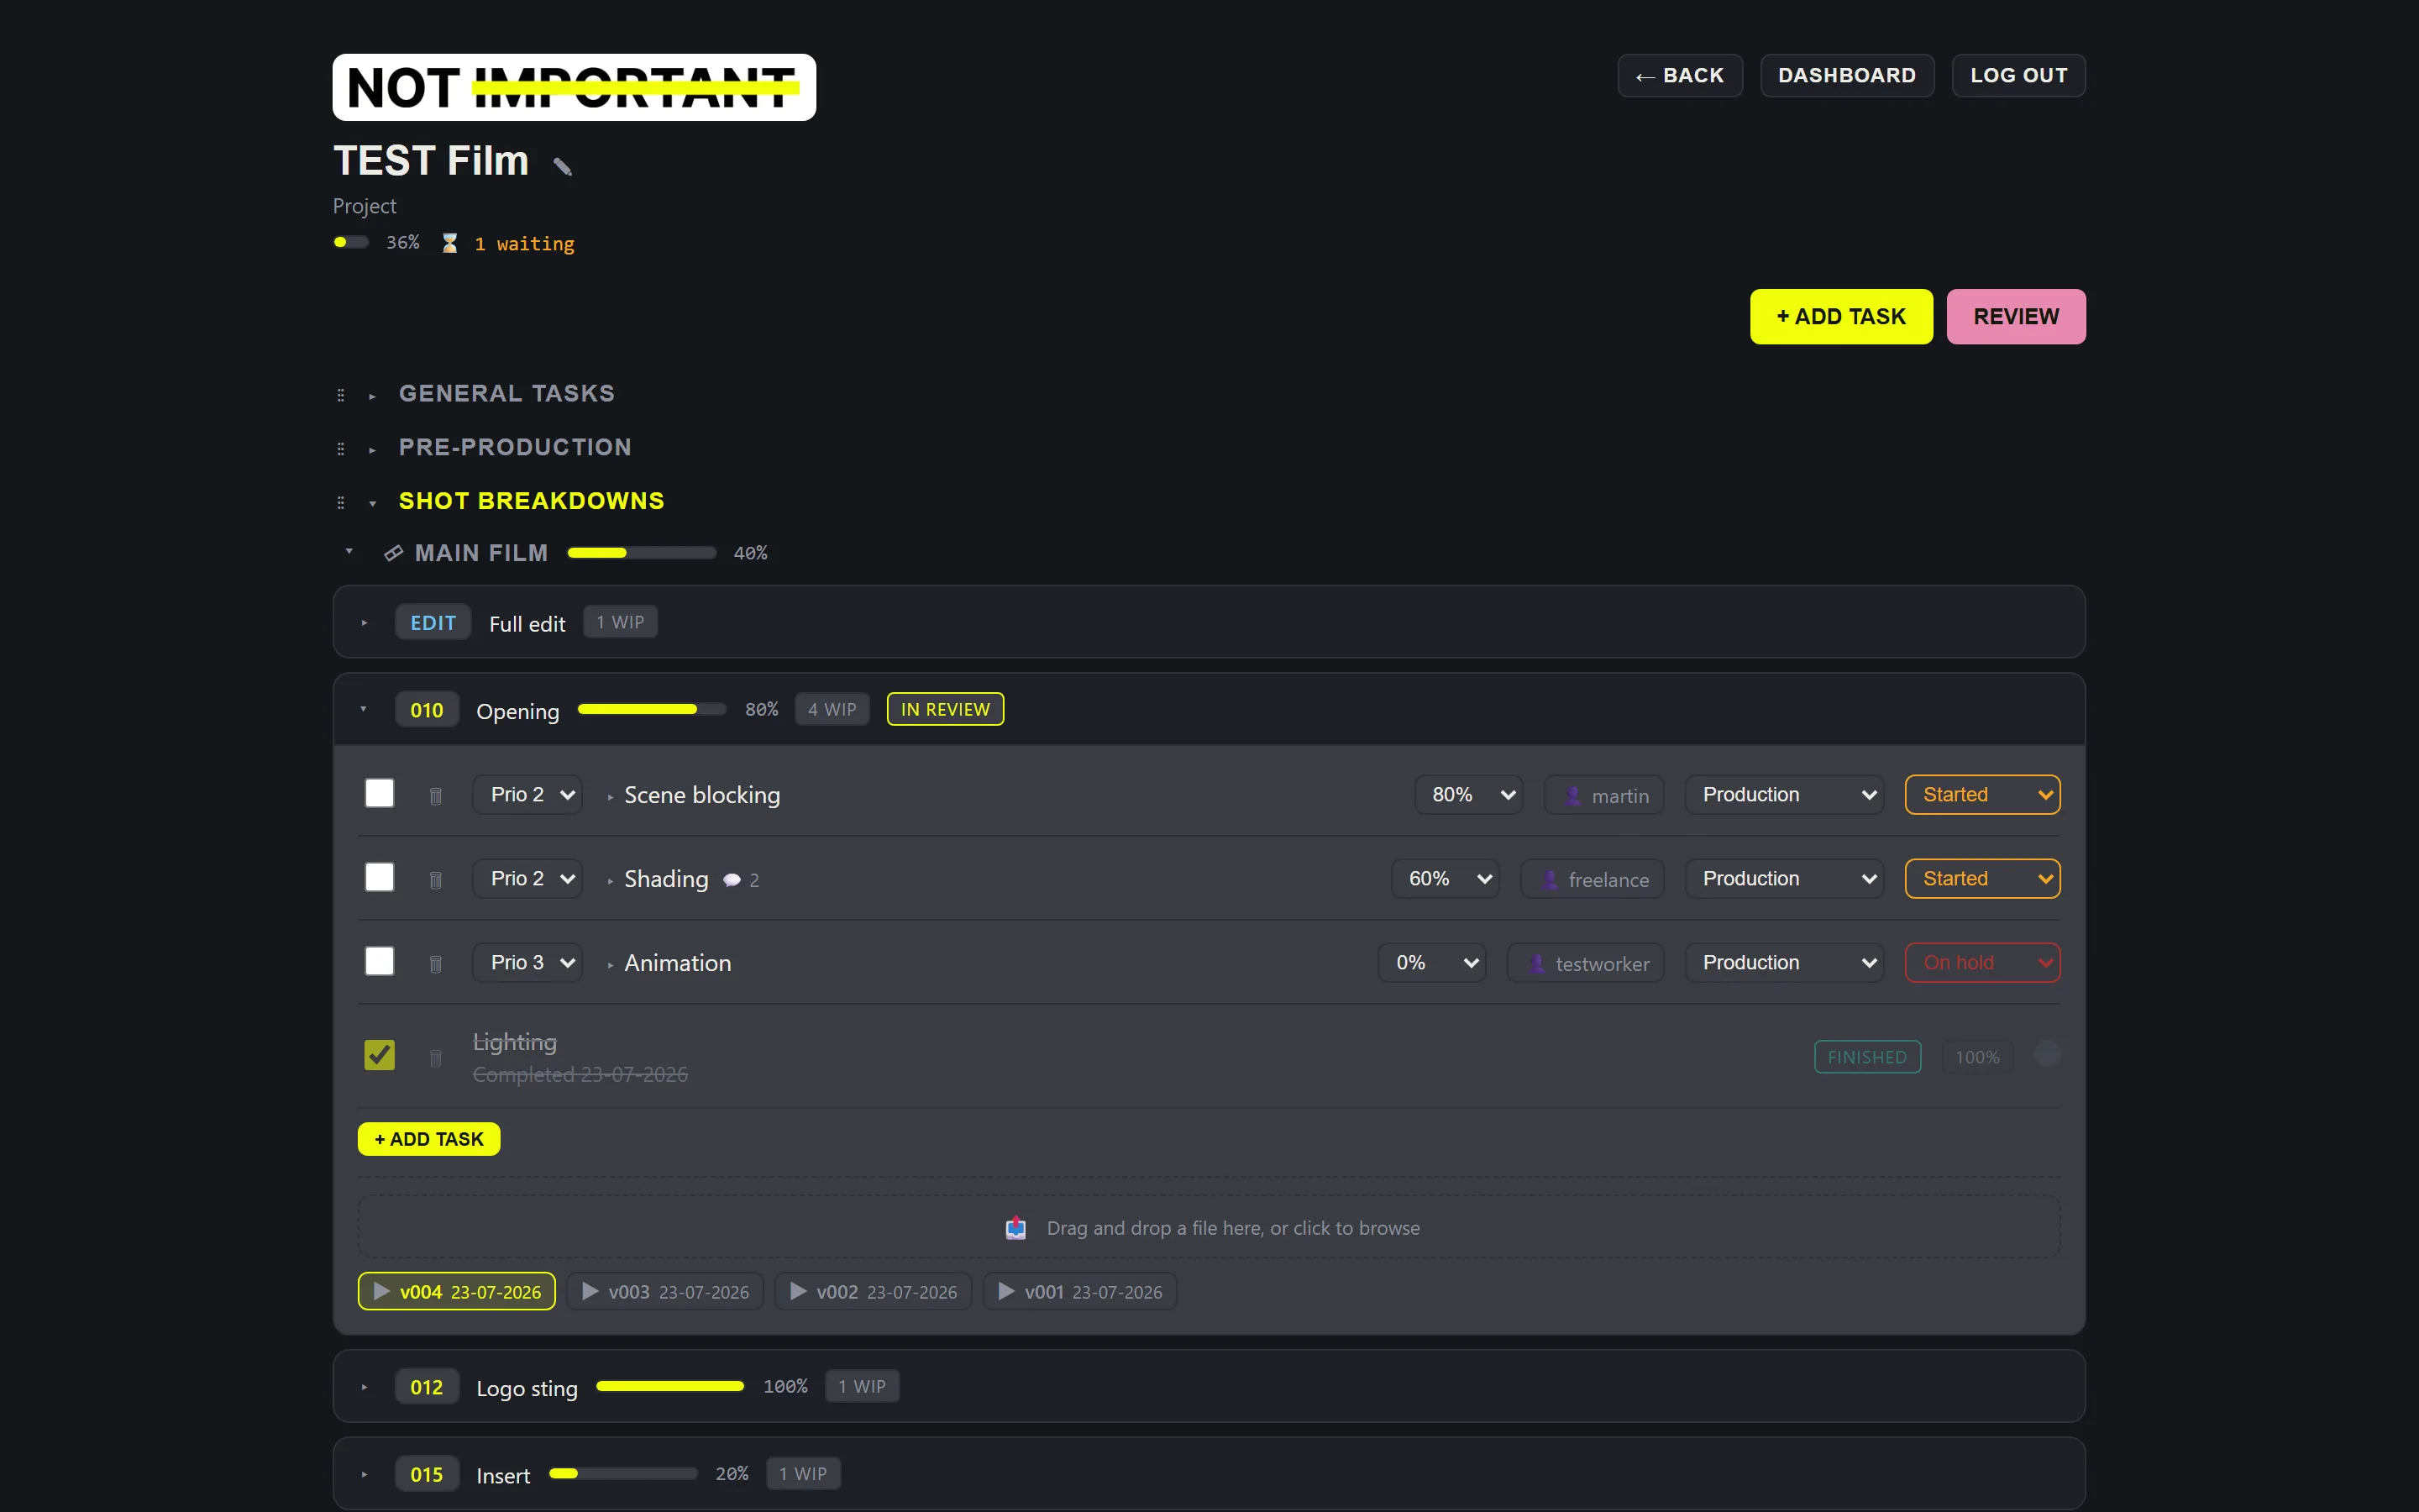Expand shot 015 Insert
Viewport: 2419px width, 1512px height.
[x=365, y=1474]
